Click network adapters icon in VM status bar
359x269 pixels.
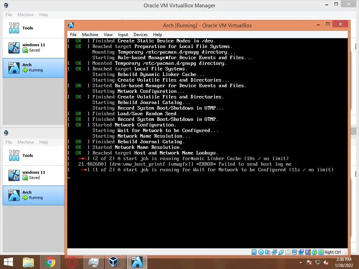(274, 252)
